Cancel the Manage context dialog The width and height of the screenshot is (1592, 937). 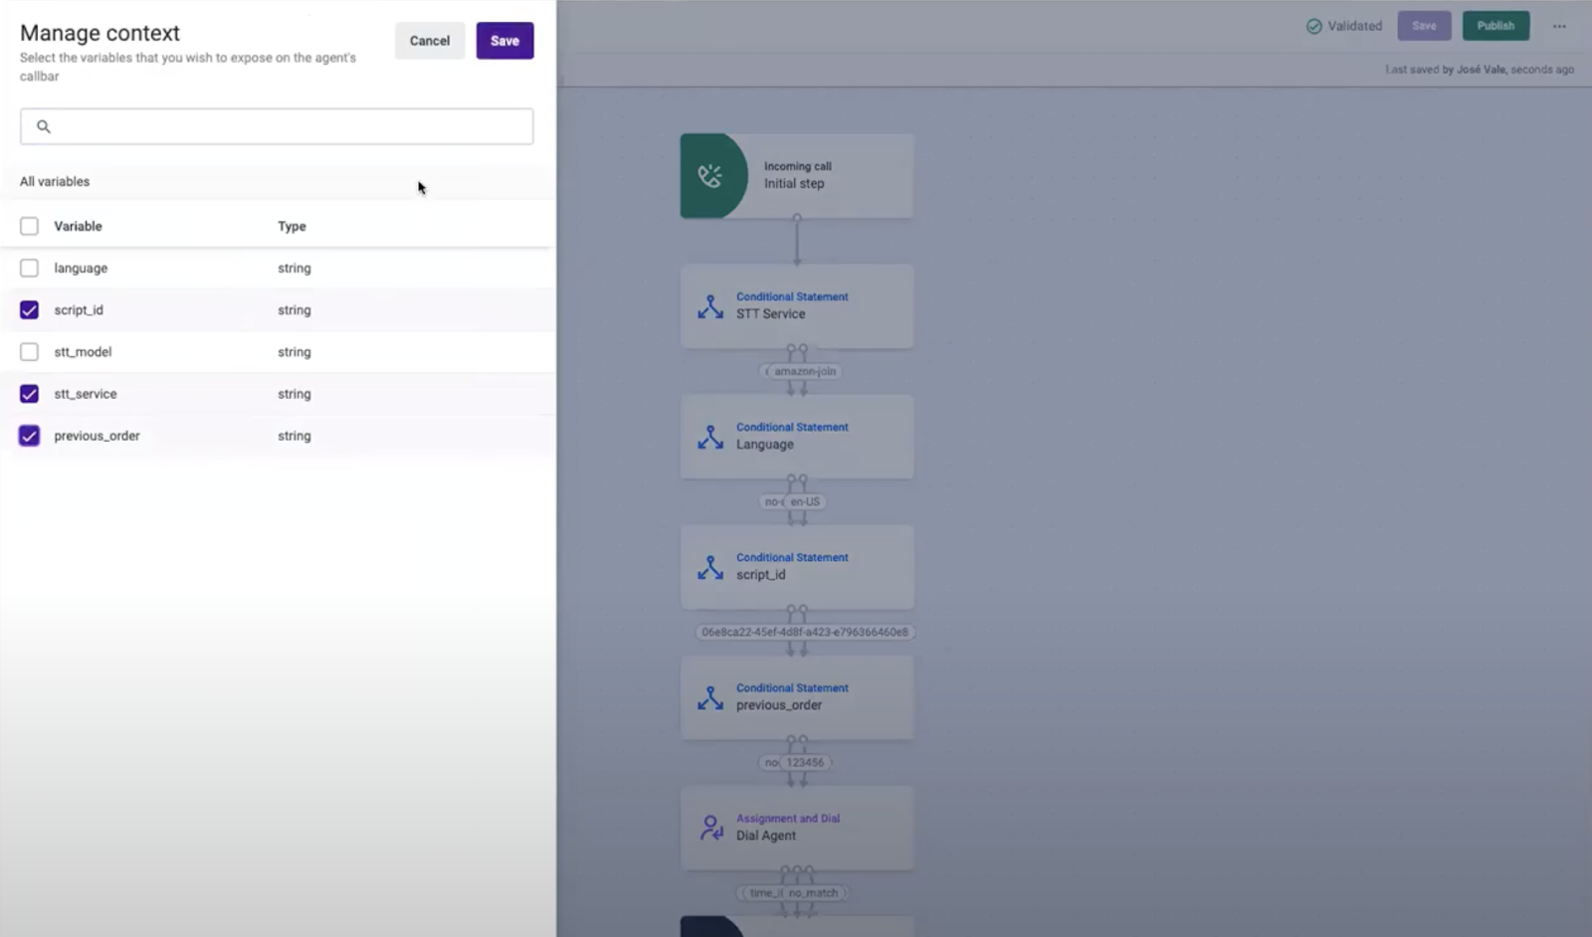click(x=429, y=41)
